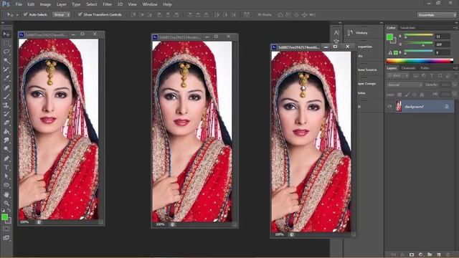The image size is (459, 258).
Task: Select the Eraser tool
Action: tap(6, 123)
